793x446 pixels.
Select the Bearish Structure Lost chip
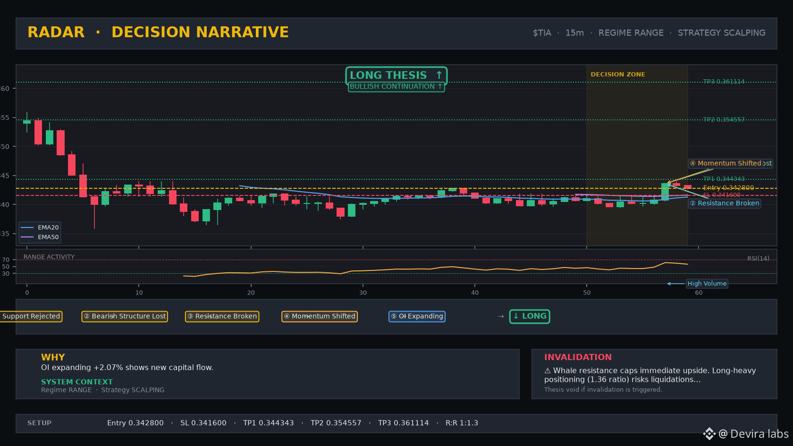coord(125,316)
